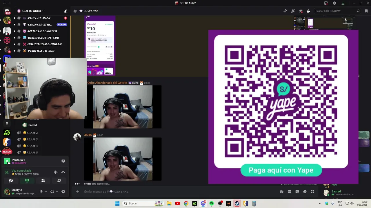
Task: Open Chrome from the taskbar
Action: [x=186, y=203]
